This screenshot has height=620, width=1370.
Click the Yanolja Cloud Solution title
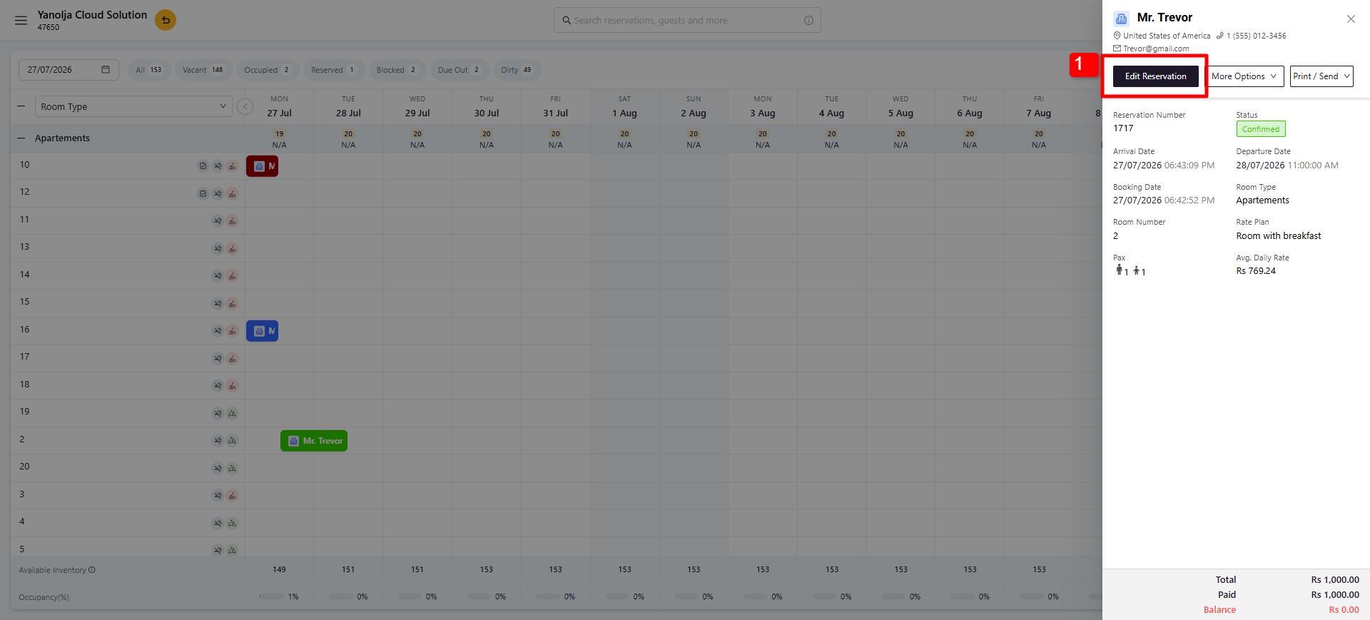tap(92, 14)
